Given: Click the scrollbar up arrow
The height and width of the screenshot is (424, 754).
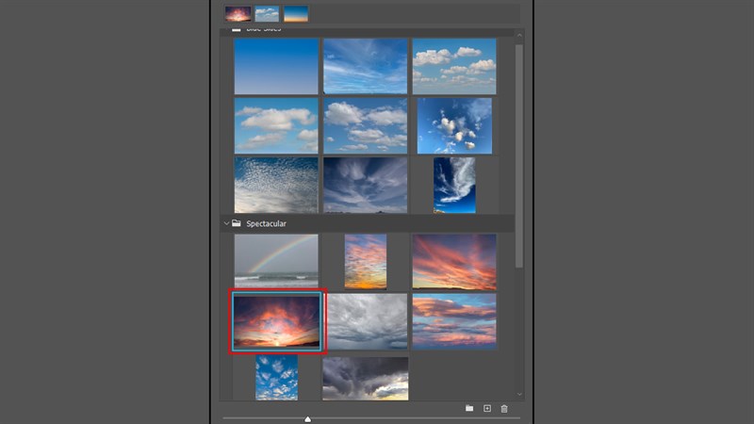Looking at the screenshot, I should 519,35.
